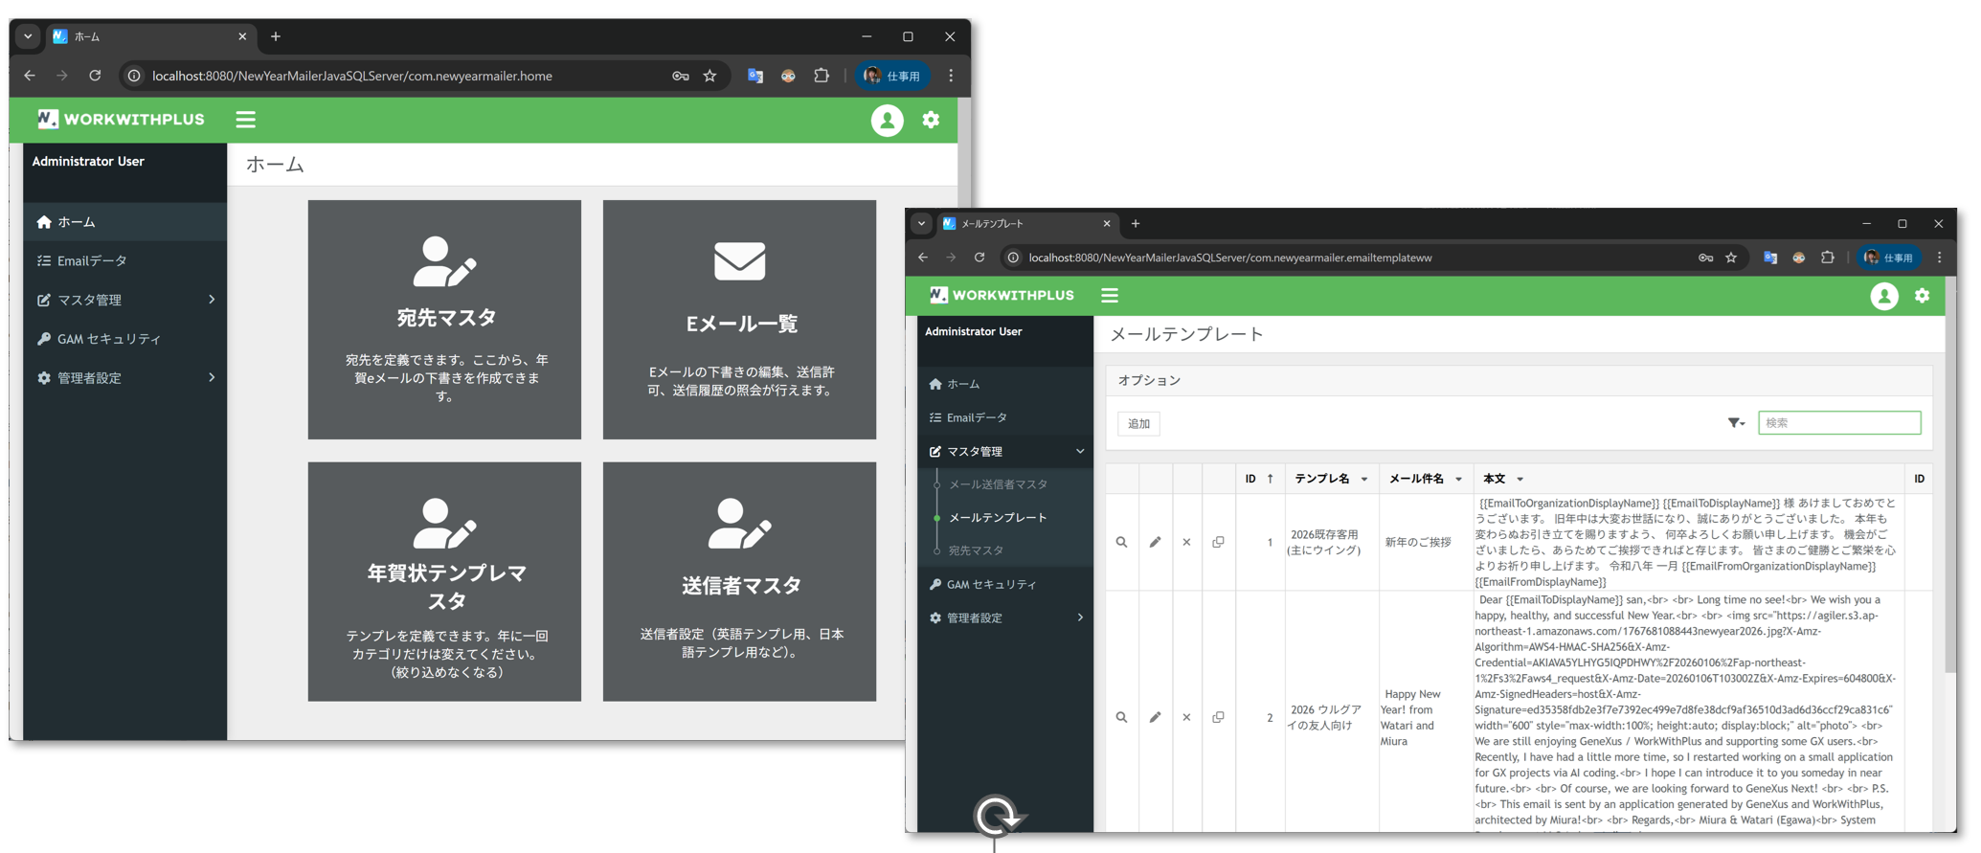1981x853 pixels.
Task: Click the 検索 search input field
Action: point(1838,423)
